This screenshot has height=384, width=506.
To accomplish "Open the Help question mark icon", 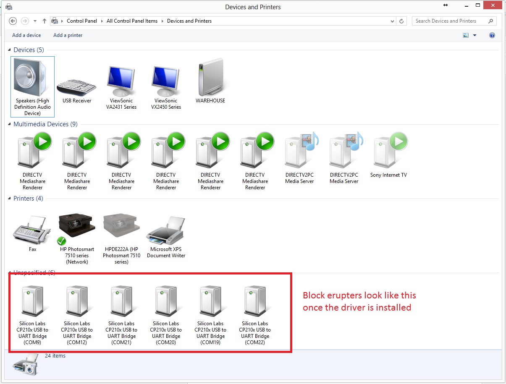I will [x=492, y=35].
